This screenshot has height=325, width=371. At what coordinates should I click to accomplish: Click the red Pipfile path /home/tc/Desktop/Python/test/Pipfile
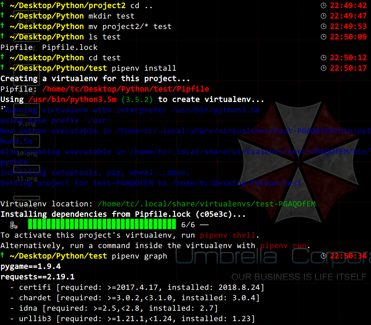[126, 89]
